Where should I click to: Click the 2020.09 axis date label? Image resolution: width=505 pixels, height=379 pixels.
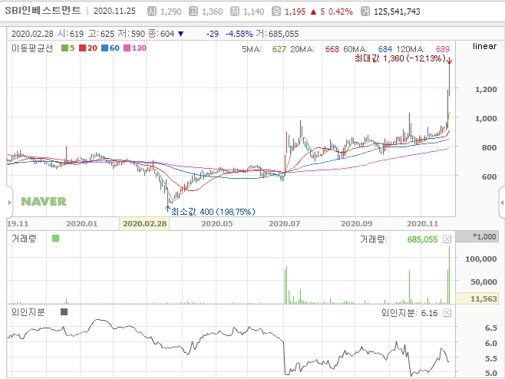pos(357,224)
